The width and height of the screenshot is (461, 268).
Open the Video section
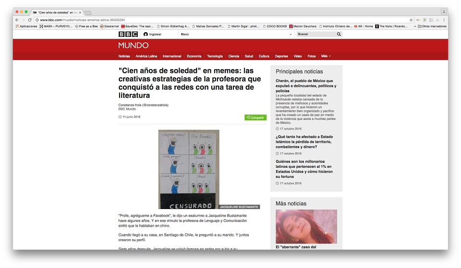pos(298,57)
